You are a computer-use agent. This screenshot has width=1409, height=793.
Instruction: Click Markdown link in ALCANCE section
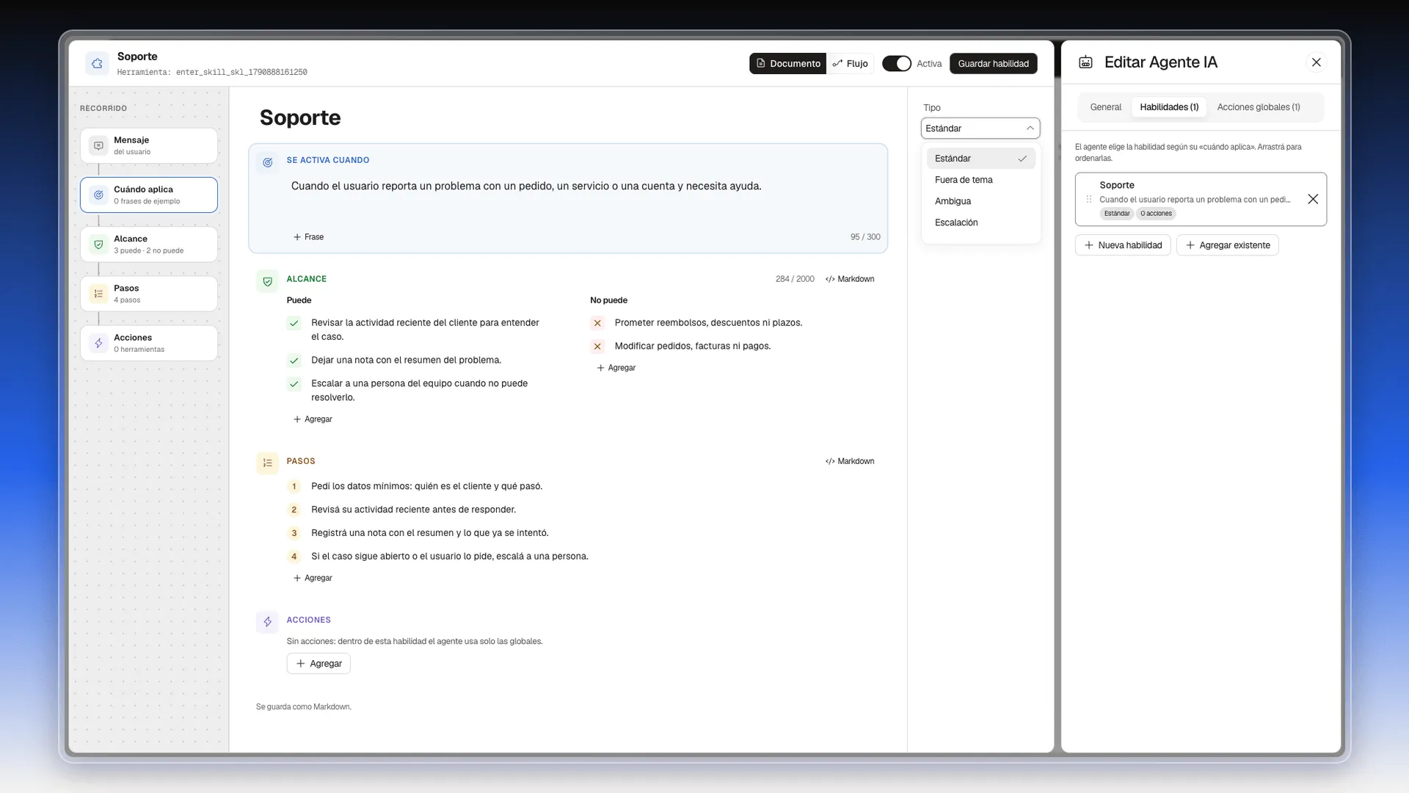[850, 279]
